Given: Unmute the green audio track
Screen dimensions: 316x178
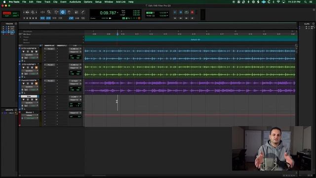Looking at the screenshot, I should click(x=36, y=68).
